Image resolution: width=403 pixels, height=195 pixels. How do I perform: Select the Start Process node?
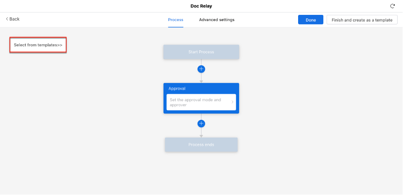(x=201, y=52)
